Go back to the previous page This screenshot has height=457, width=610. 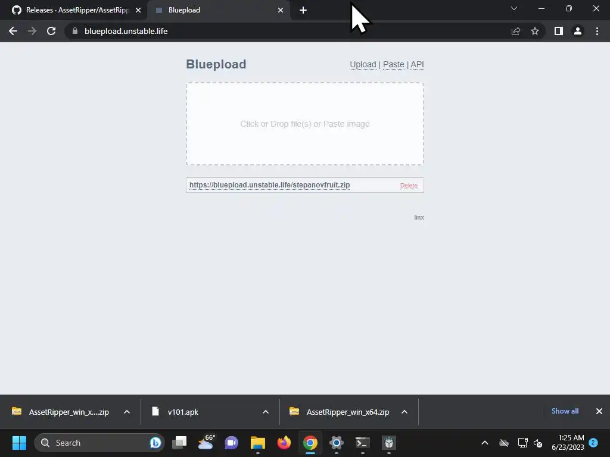[13, 31]
